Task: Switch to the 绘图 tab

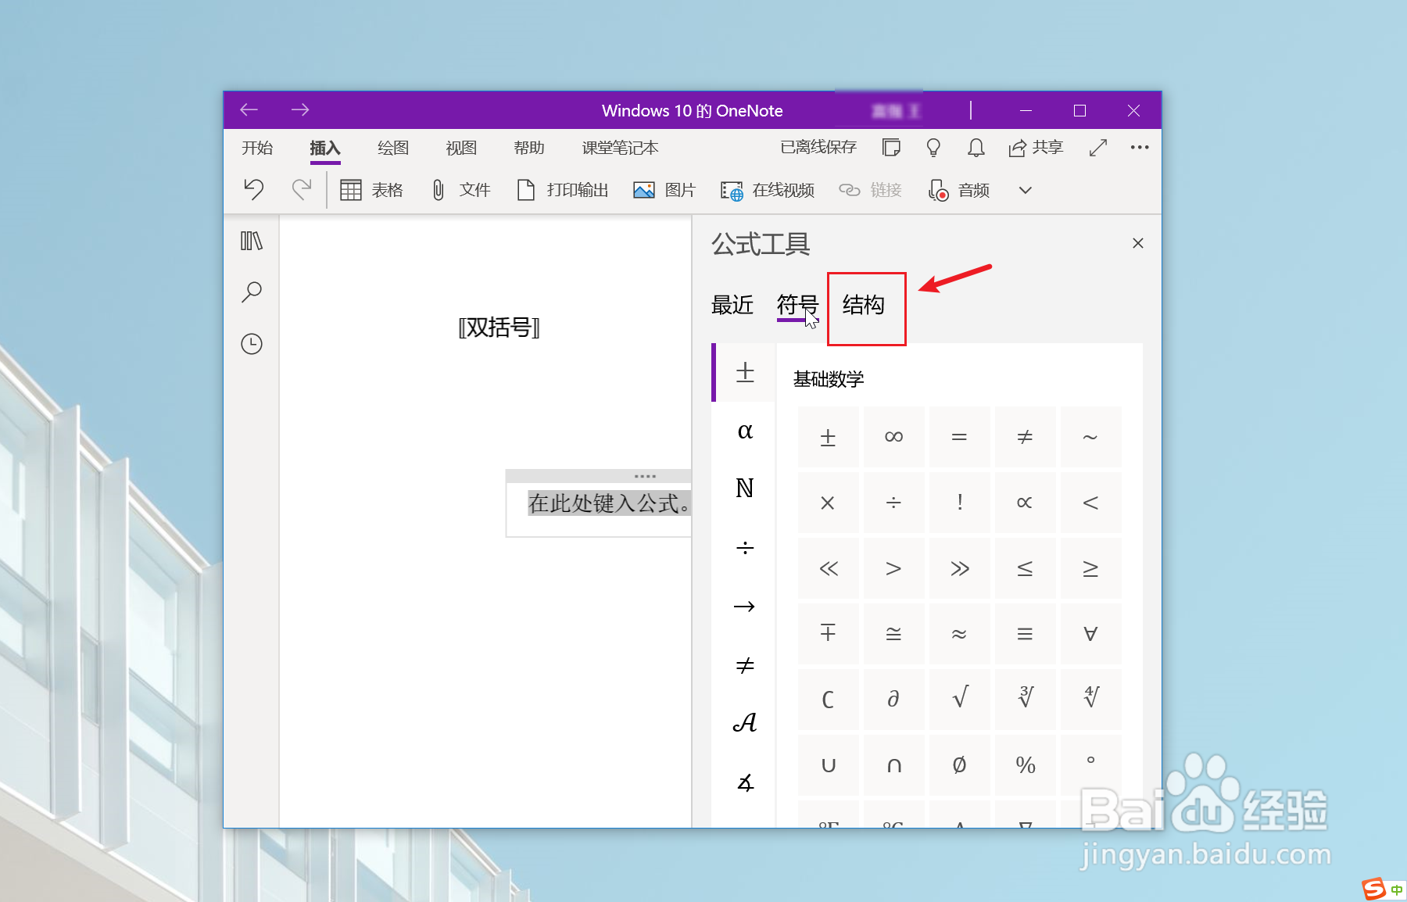Action: point(393,148)
